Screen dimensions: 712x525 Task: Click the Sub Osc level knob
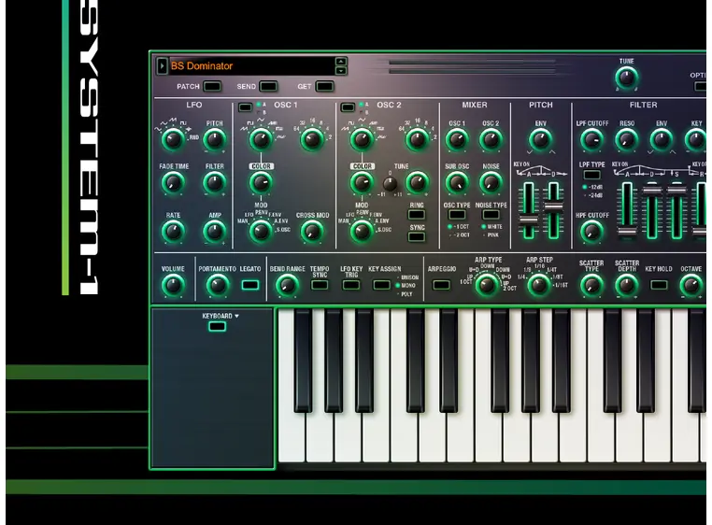457,183
